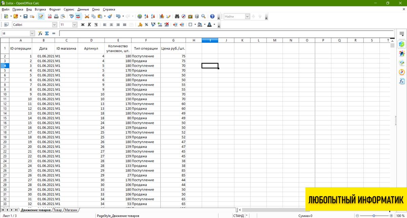Open the Open-file recent documents arrow
Viewport: 407px width, 218px height.
point(20,16)
